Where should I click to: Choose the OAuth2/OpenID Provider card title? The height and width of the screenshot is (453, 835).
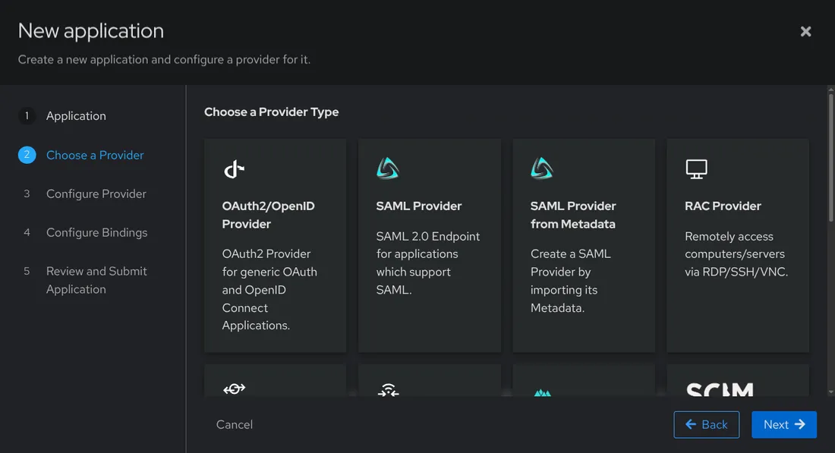point(268,215)
